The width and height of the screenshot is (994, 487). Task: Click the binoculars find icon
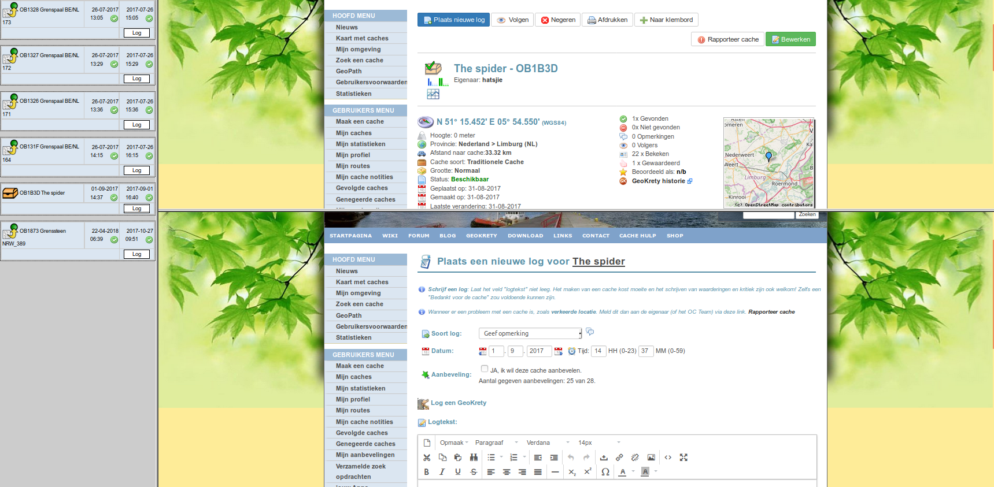[474, 458]
